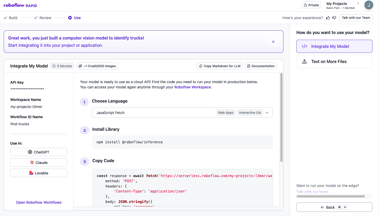This screenshot has height=216, width=379.
Task: Click the thumbs up feedback icon
Action: point(328,18)
